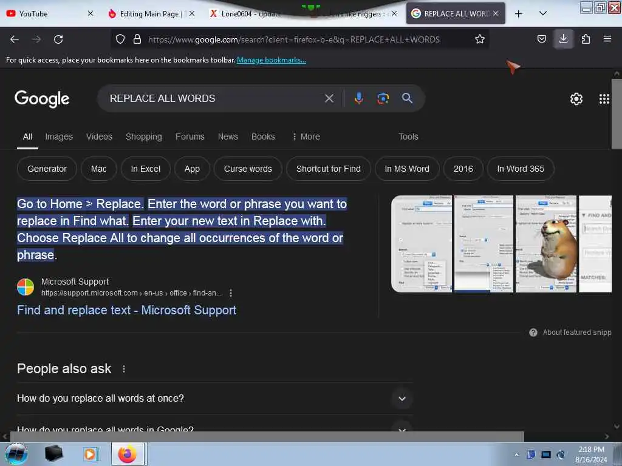The image size is (622, 466).
Task: Click the App suggestion chip
Action: tap(192, 169)
